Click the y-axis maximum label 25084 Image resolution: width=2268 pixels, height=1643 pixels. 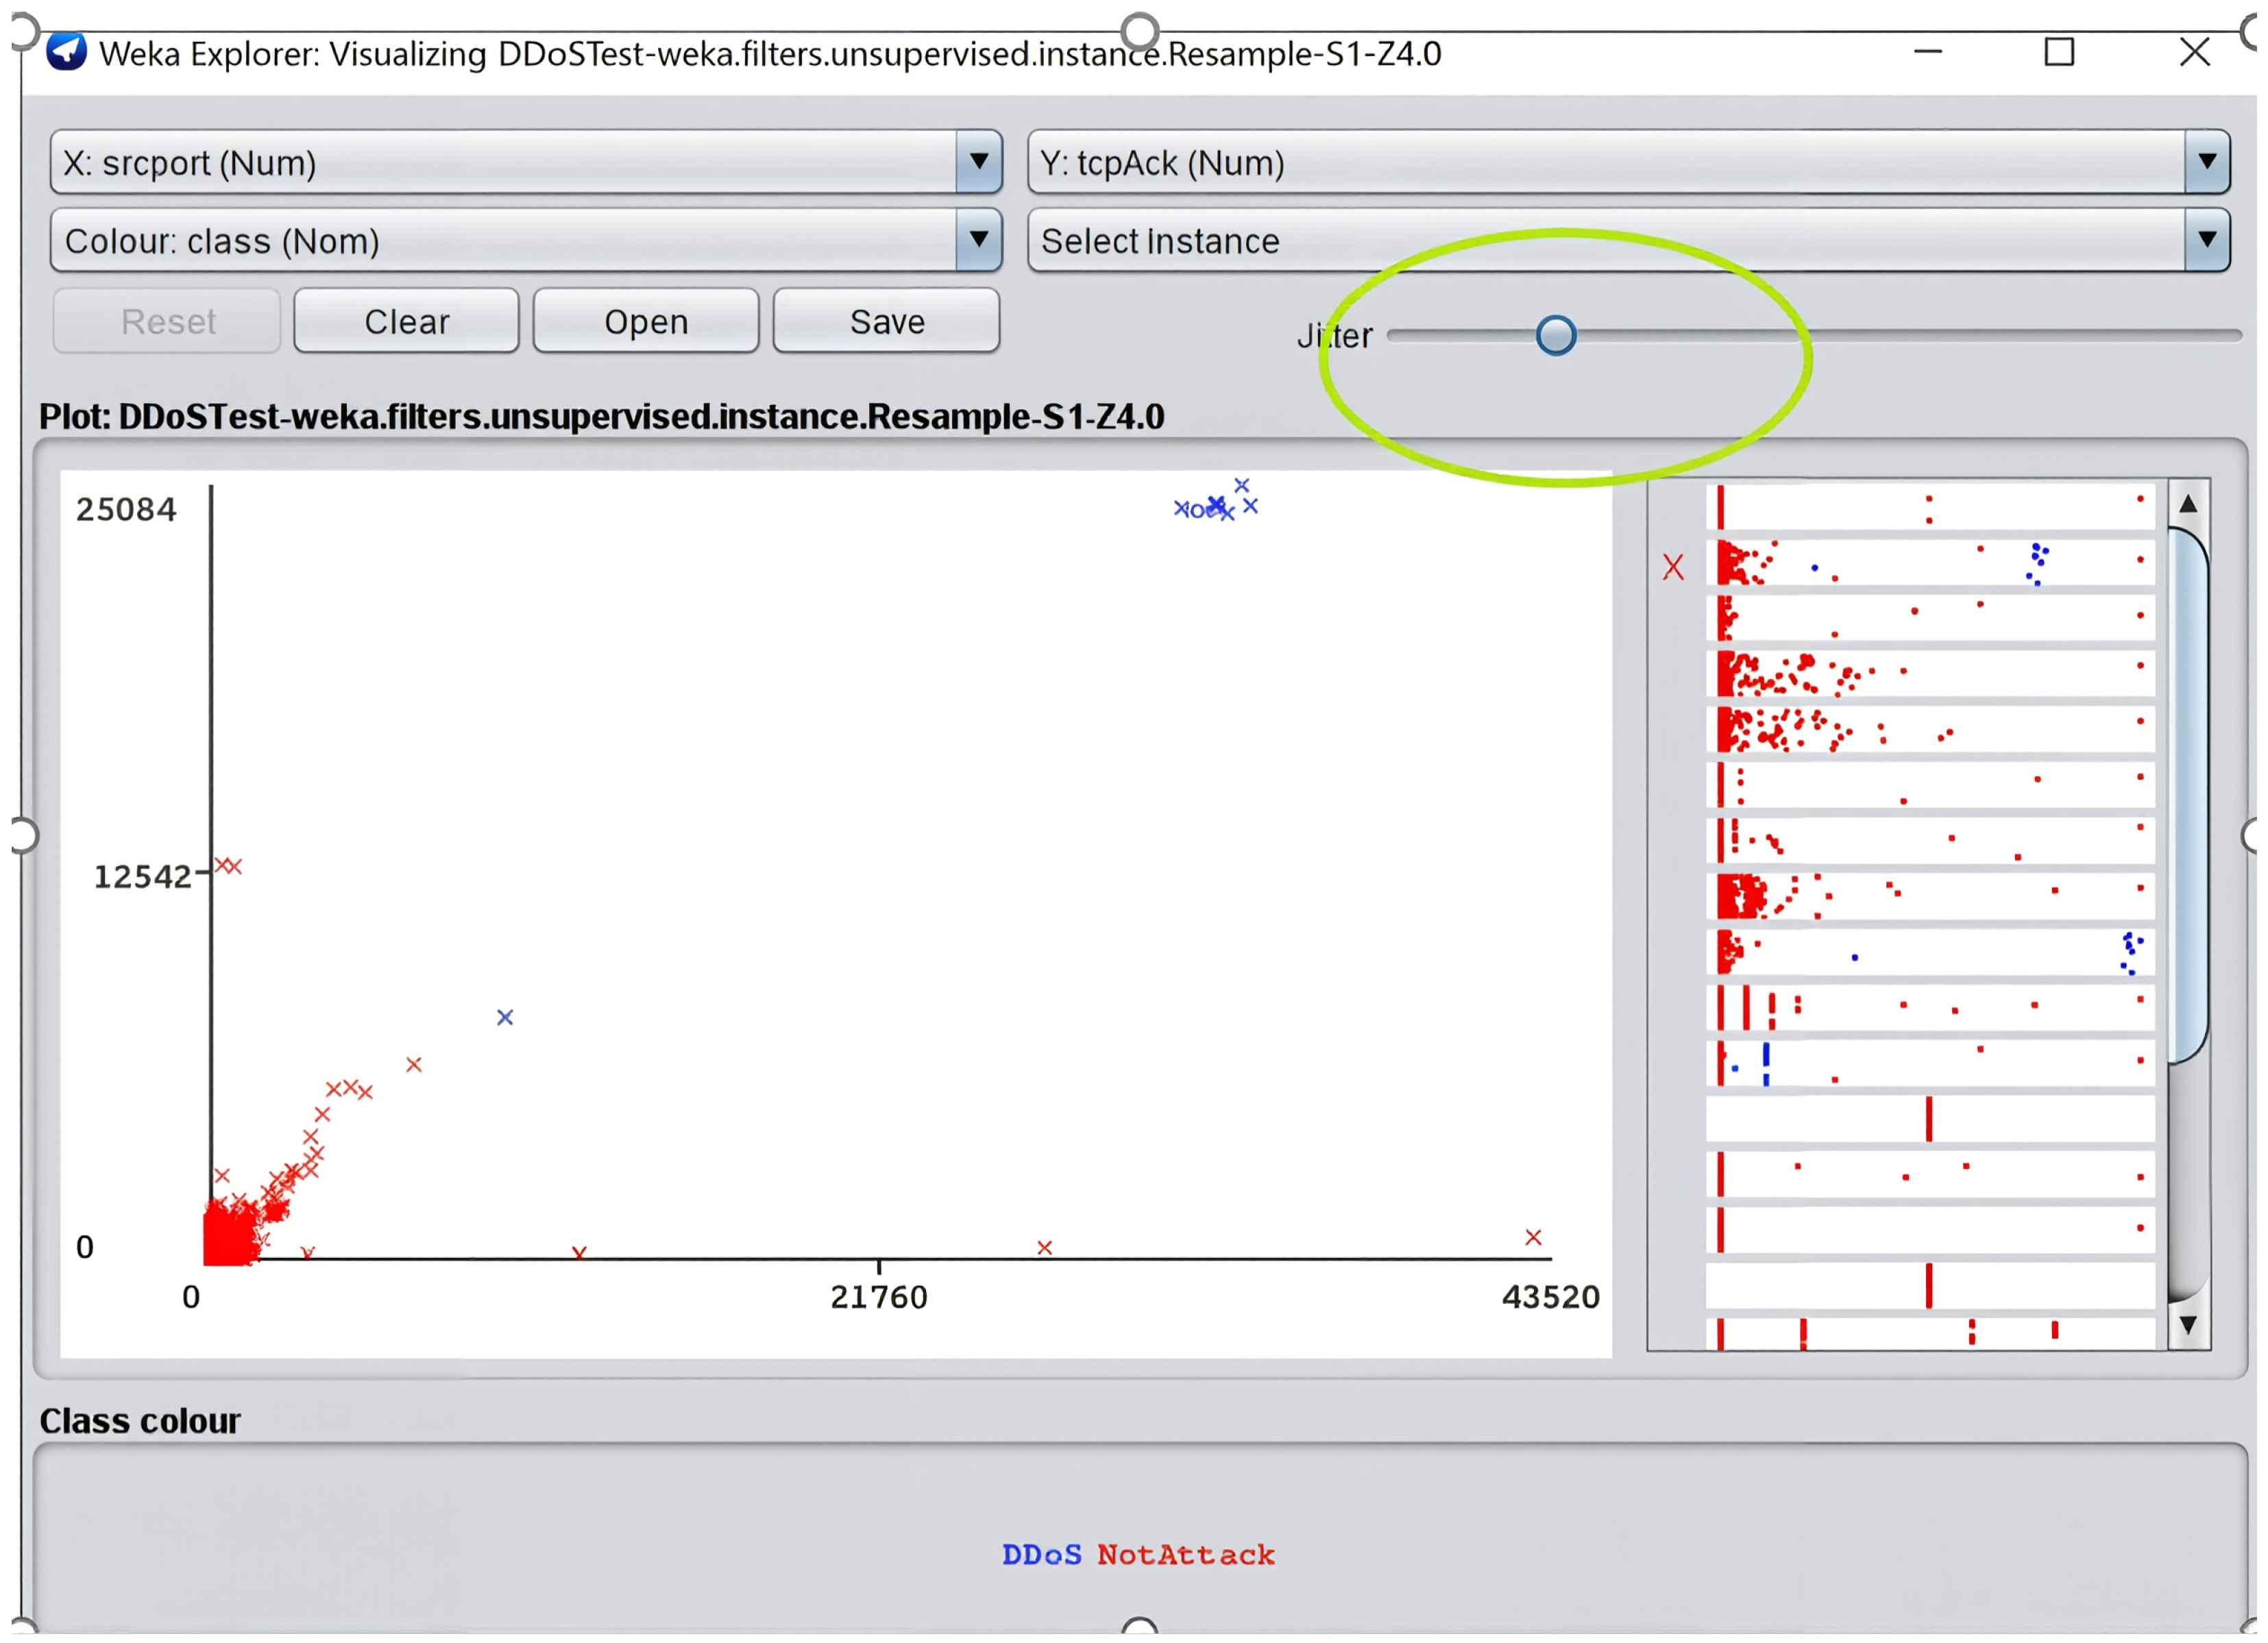[126, 510]
